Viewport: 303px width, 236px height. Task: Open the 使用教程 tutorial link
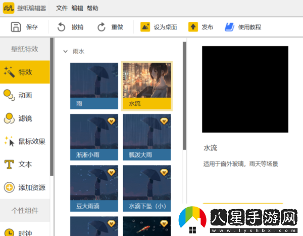click(249, 27)
